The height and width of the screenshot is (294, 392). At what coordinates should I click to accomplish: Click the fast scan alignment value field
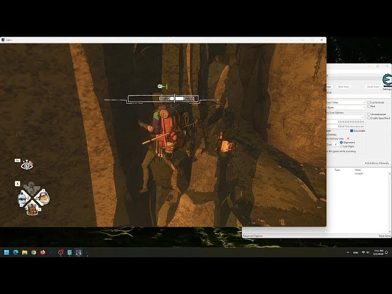point(336,145)
